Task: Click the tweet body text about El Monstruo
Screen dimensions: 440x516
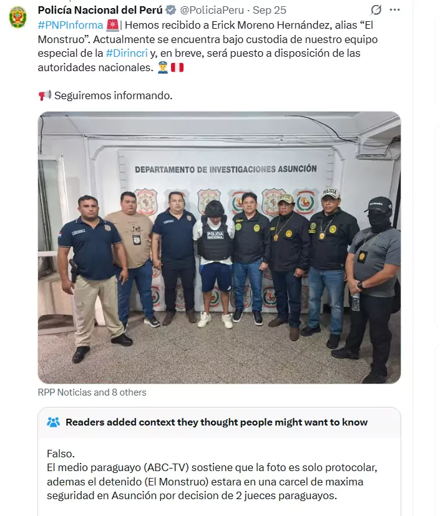Action: 208,46
